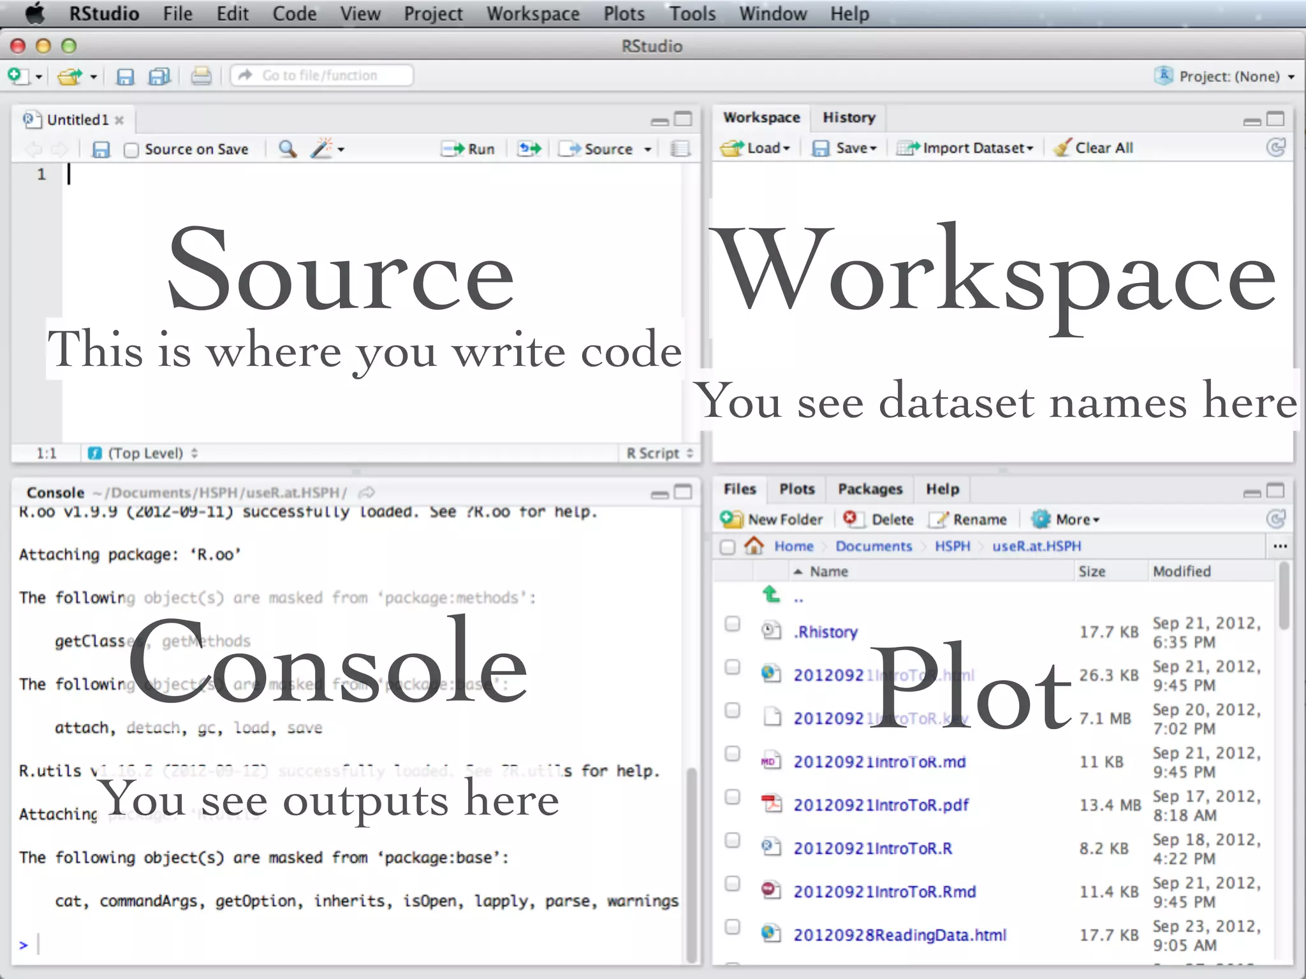
Task: Maximize the Source pane
Action: point(683,119)
